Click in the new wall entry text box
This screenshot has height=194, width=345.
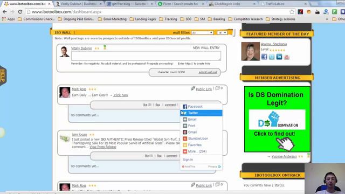pyautogui.click(x=146, y=56)
